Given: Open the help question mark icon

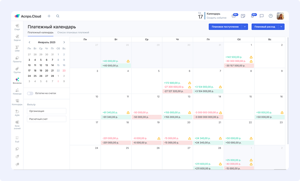Looking at the screenshot, I should click(270, 16).
